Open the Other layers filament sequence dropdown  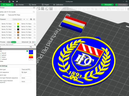coord(26,82)
